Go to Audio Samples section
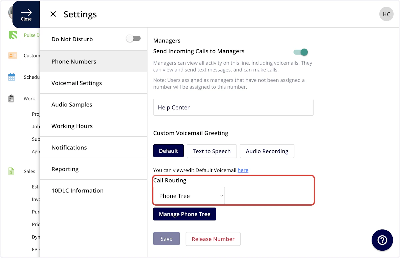Viewport: 400px width, 258px height. coord(93,104)
